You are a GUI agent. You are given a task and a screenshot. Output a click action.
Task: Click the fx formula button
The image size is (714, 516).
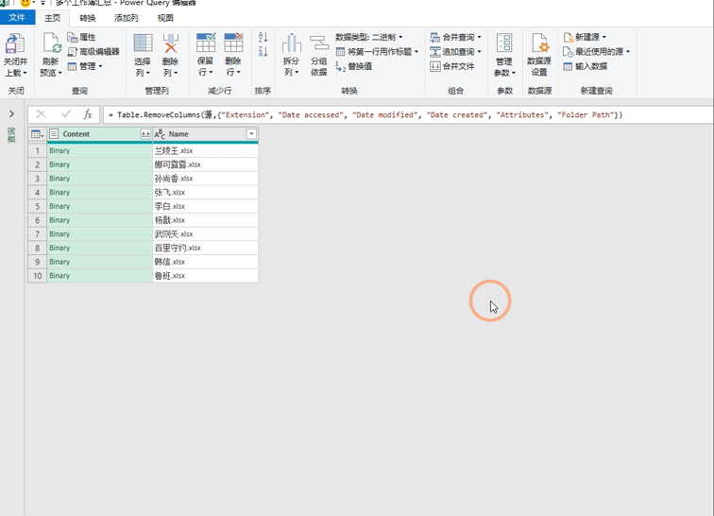point(88,114)
